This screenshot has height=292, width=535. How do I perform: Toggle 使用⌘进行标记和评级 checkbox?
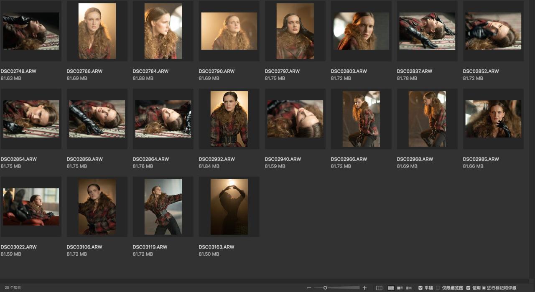[x=469, y=288]
